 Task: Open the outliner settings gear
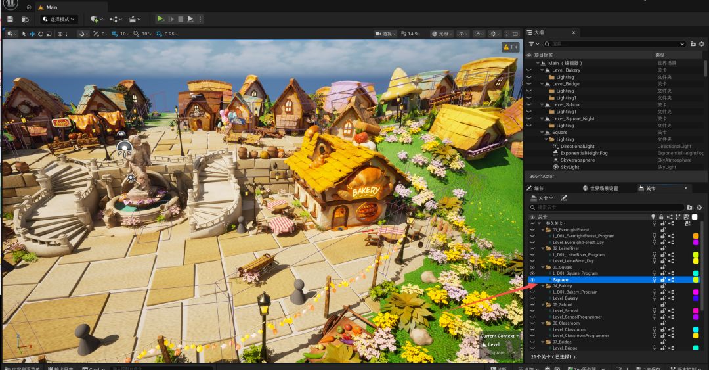coord(702,44)
